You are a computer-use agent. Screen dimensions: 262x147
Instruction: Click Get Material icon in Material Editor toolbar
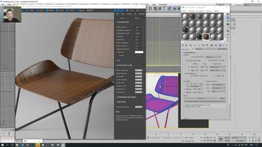(x=183, y=45)
